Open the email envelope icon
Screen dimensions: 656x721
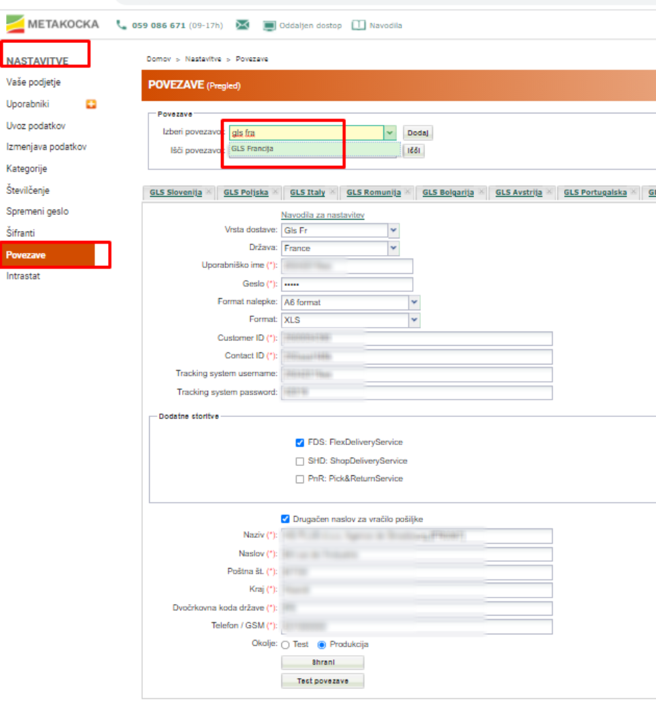coord(242,25)
